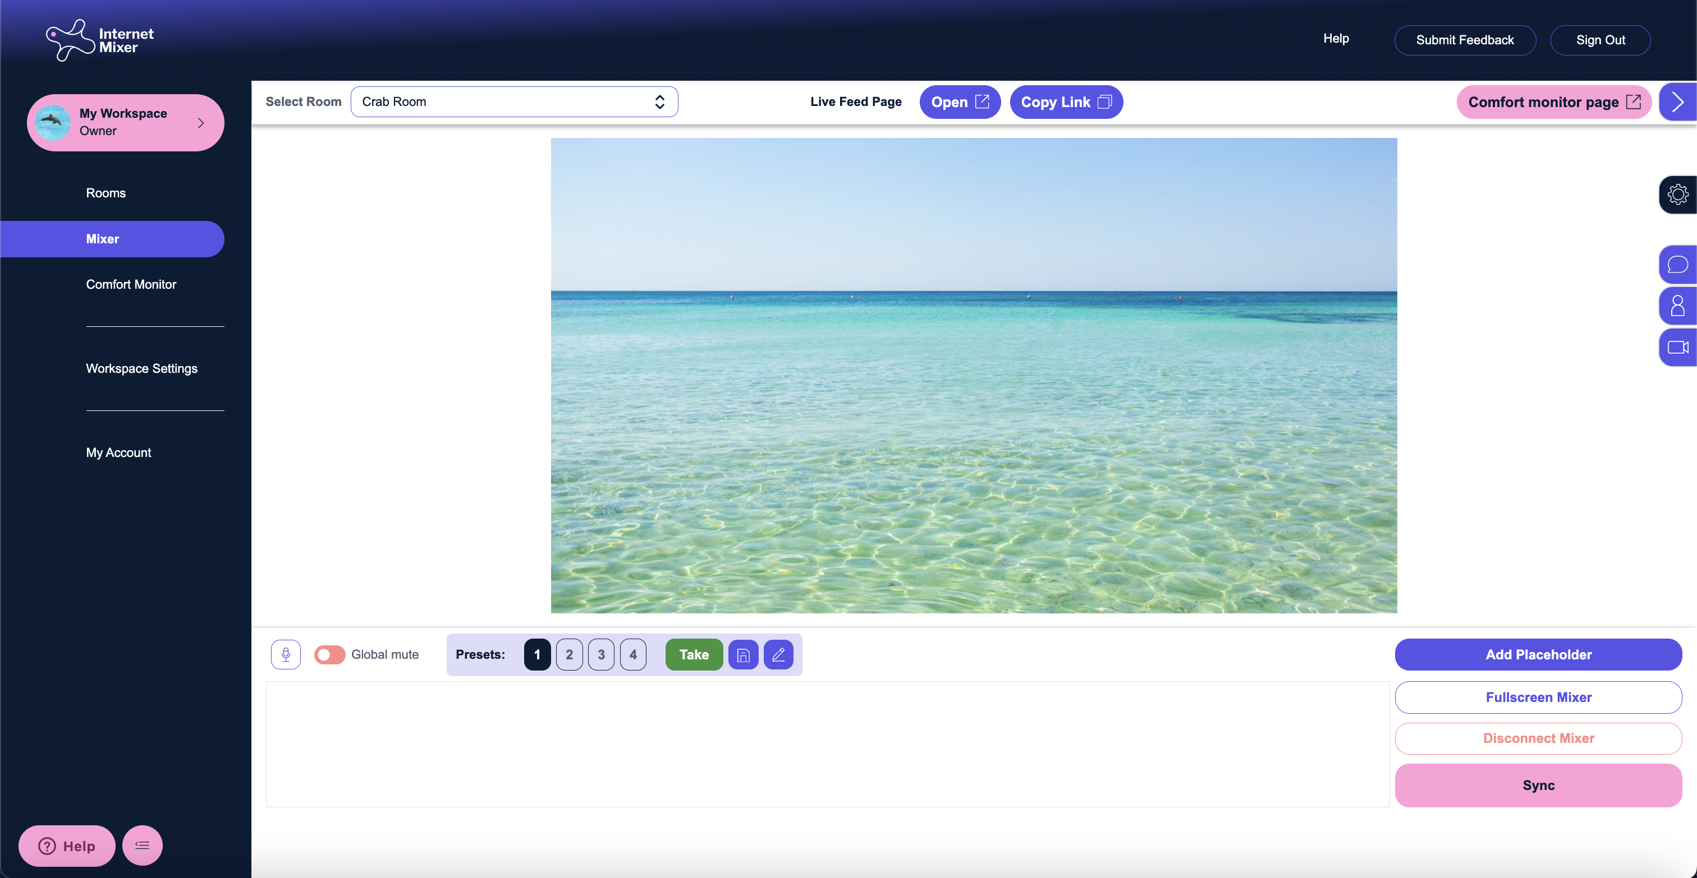Click the Sync button
The height and width of the screenshot is (878, 1697).
(1538, 784)
